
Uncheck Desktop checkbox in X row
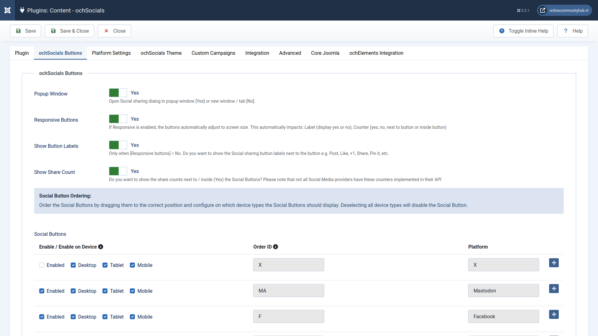[x=73, y=265]
